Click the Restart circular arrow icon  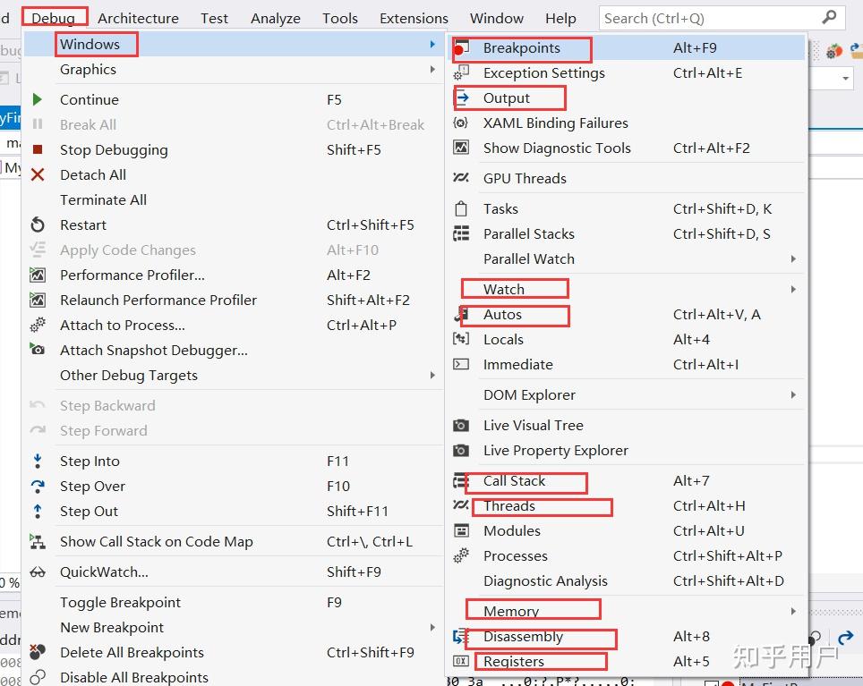tap(38, 224)
